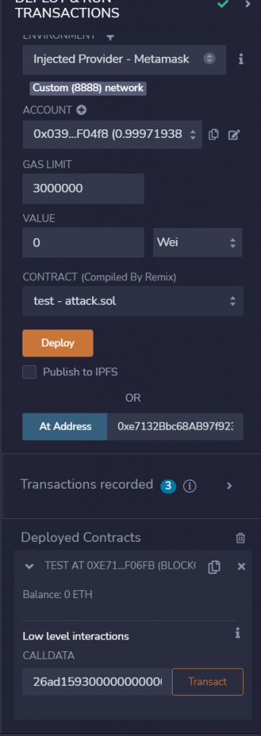Copy the deployed TEST contract address

pos(214,566)
